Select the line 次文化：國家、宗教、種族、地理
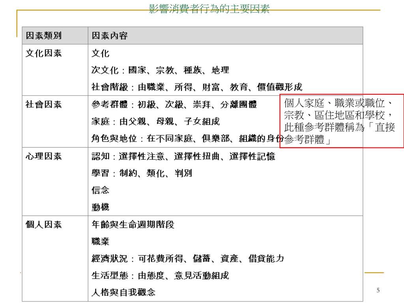The image size is (404, 303). [160, 70]
